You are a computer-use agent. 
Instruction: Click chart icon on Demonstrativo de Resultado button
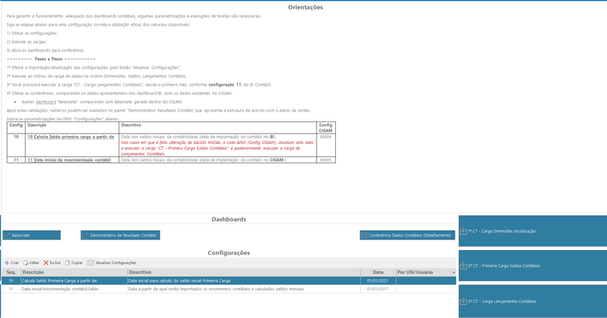pyautogui.click(x=86, y=235)
